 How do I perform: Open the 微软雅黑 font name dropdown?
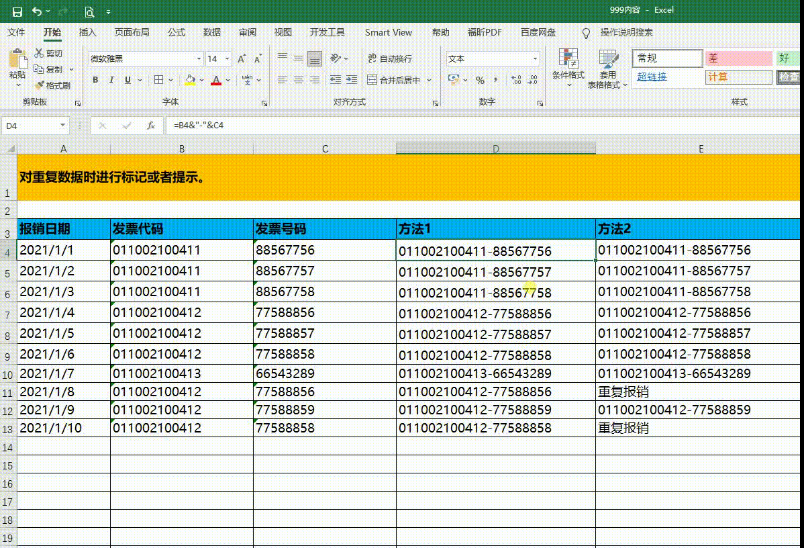click(x=199, y=58)
